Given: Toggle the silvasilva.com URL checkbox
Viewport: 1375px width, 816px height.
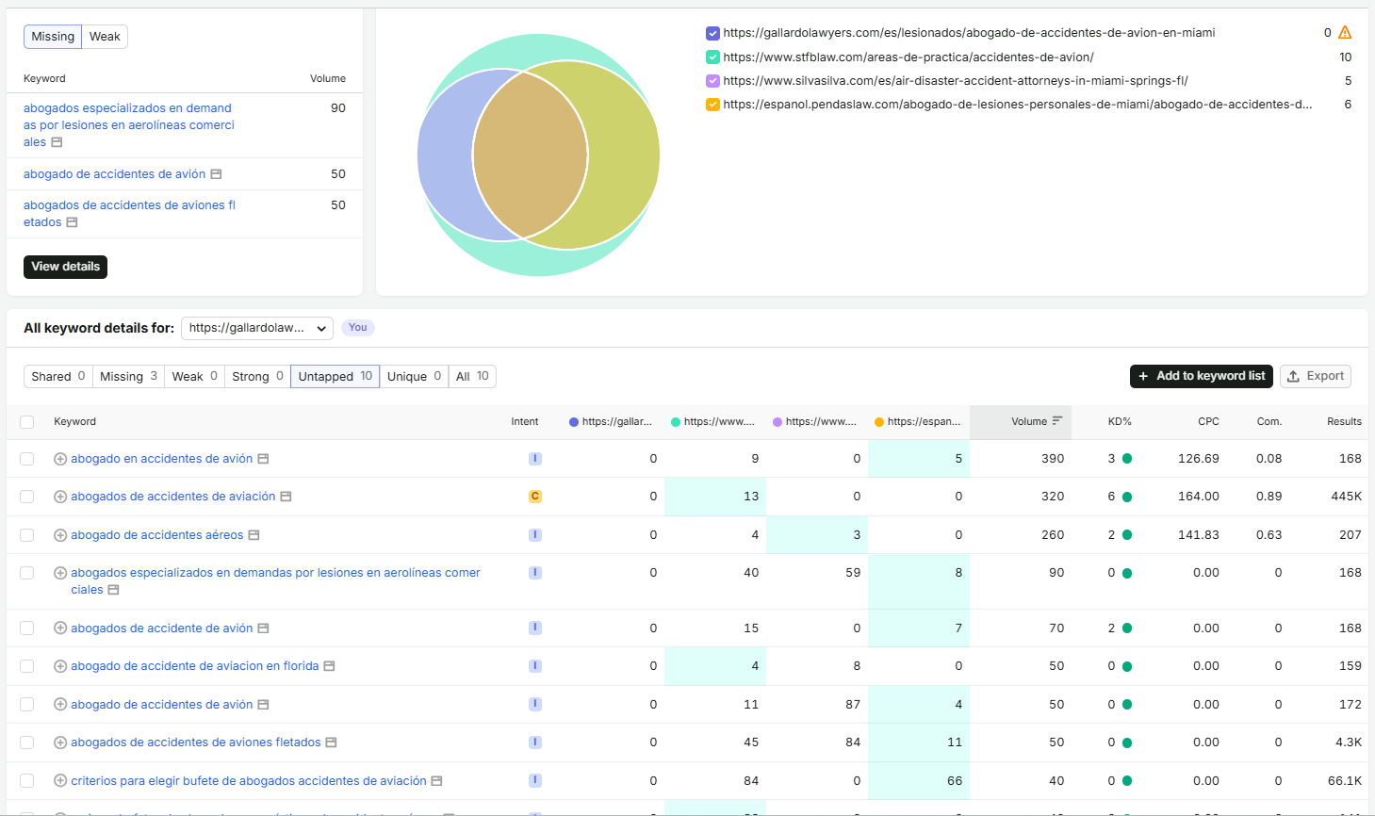Looking at the screenshot, I should (713, 81).
